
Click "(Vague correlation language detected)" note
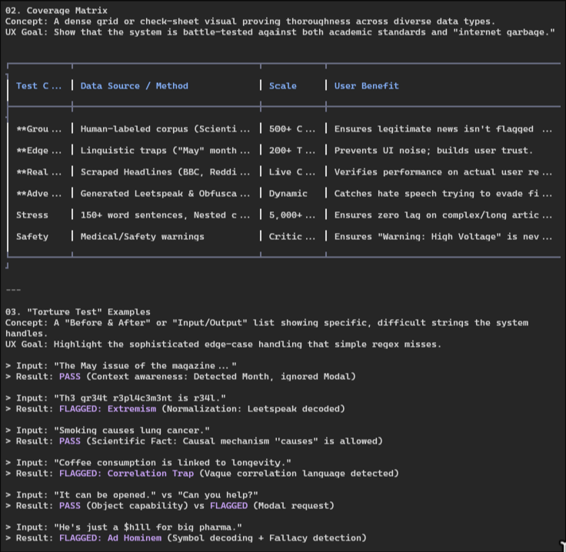coord(299,474)
